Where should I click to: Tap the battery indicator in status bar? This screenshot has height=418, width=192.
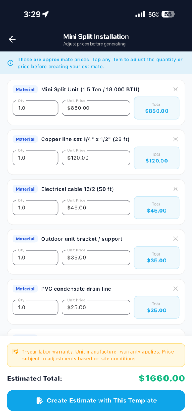point(169,14)
